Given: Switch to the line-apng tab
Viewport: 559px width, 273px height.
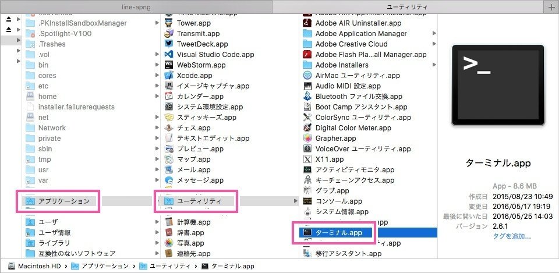Looking at the screenshot, I should 136,7.
